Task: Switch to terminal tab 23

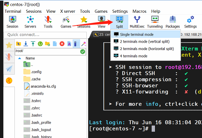Action: coord(102,35)
